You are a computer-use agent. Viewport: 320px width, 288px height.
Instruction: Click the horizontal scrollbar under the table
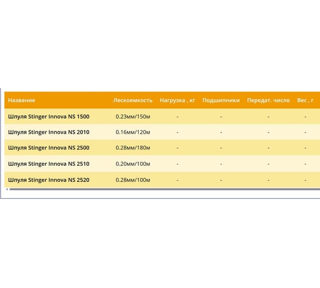coord(165,189)
